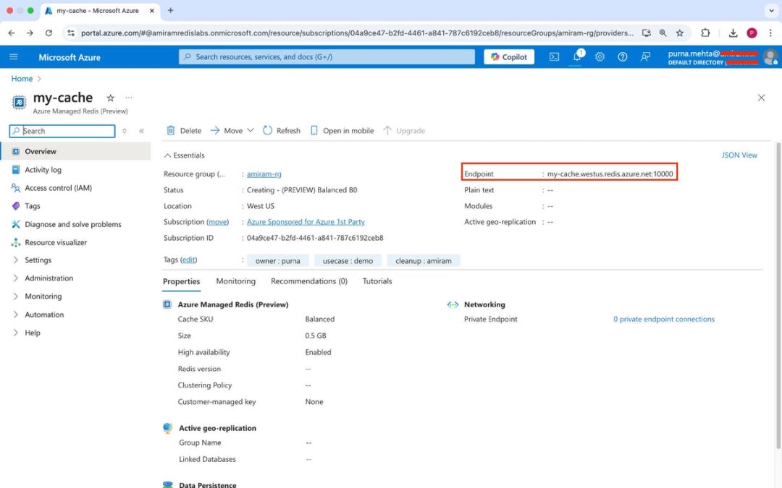Toggle the pin on the resource search box
Screen dimensions: 782x488
pyautogui.click(x=123, y=131)
